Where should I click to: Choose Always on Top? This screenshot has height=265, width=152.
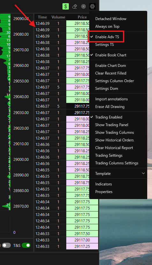107,26
